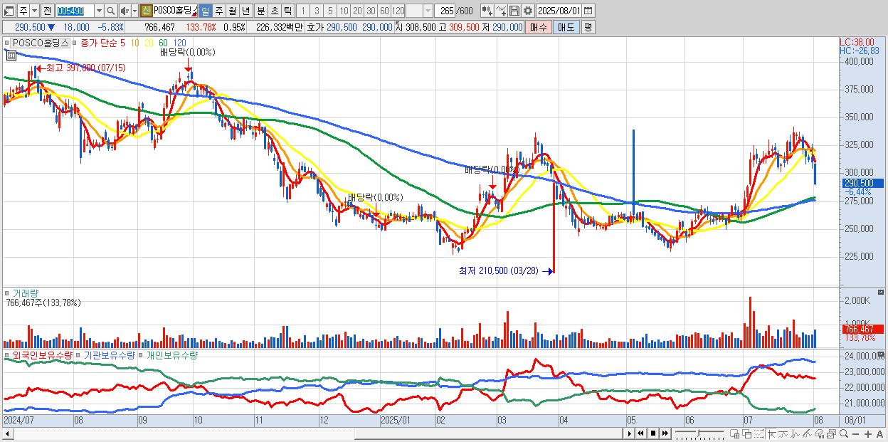Click the 최저 210,500 (03/28) label
Image resolution: width=888 pixels, height=442 pixels.
[498, 270]
